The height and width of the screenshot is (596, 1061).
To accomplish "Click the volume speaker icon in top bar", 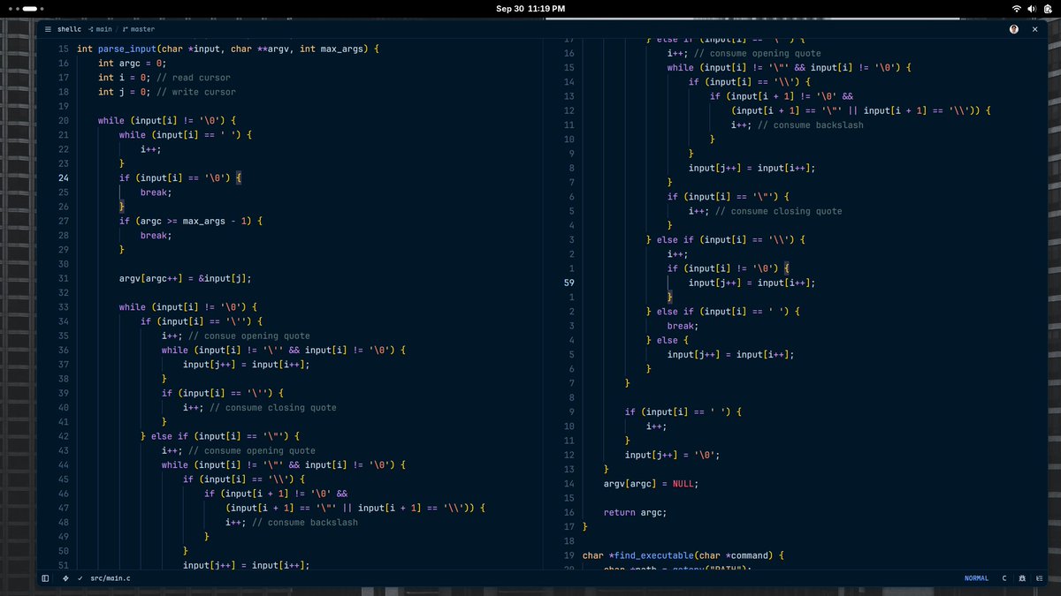I will pyautogui.click(x=1032, y=8).
